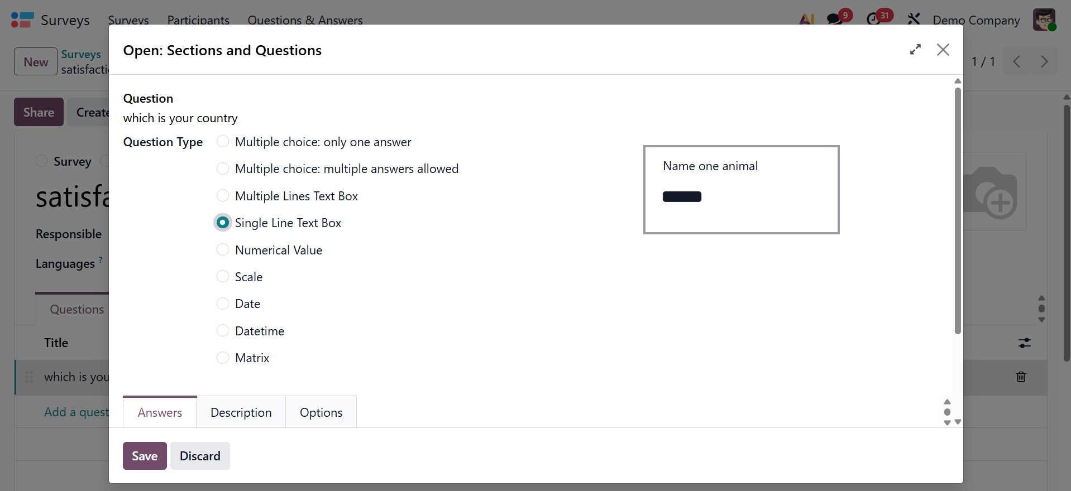Edit the question text field
This screenshot has width=1071, height=491.
(335, 118)
